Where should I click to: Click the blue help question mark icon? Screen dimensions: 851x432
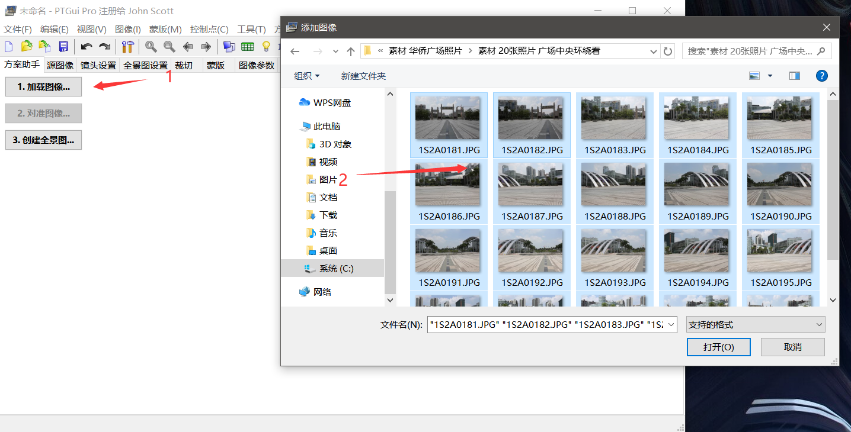[822, 75]
